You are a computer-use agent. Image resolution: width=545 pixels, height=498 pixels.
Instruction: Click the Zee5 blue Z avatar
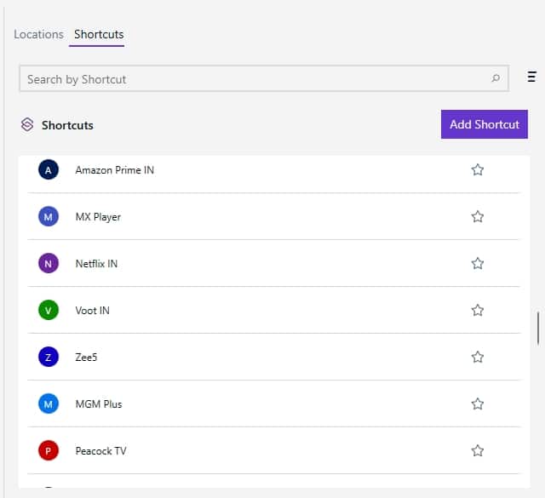coord(49,357)
